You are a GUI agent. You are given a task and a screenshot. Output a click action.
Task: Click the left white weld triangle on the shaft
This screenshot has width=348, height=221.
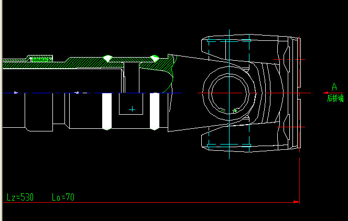[x=107, y=58]
